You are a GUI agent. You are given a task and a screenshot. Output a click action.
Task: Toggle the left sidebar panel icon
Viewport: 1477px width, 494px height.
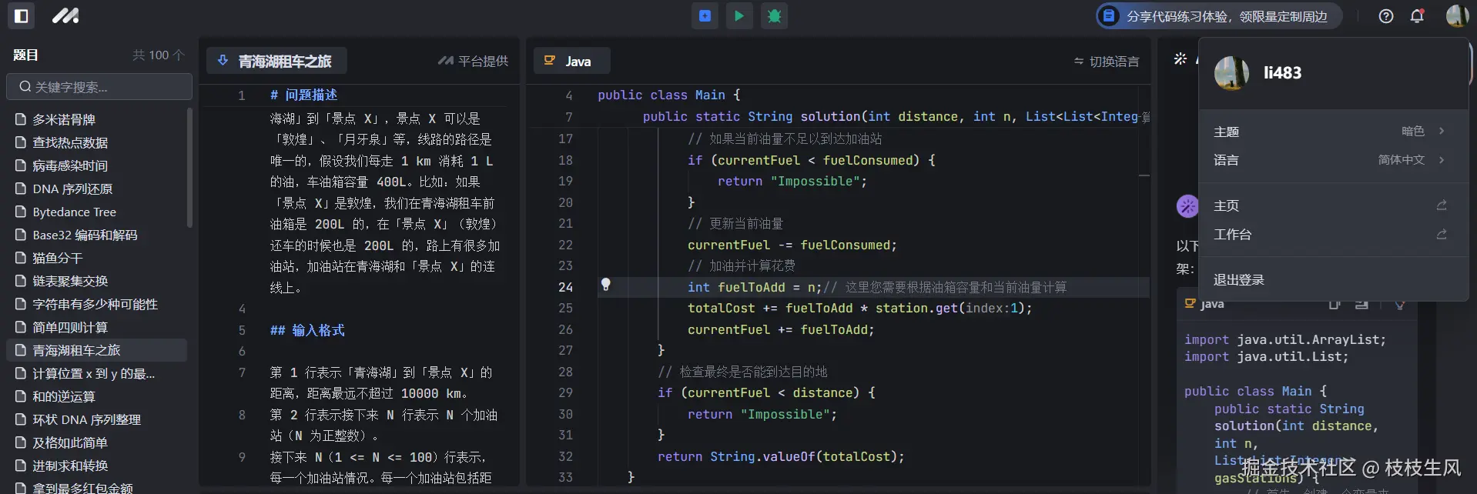coord(21,15)
